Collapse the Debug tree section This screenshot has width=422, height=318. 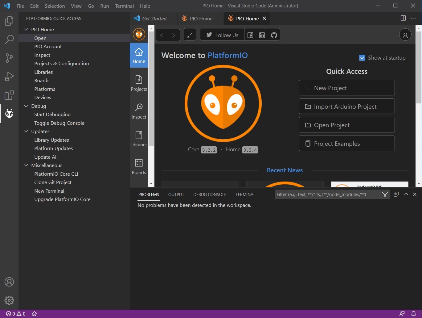pos(26,106)
